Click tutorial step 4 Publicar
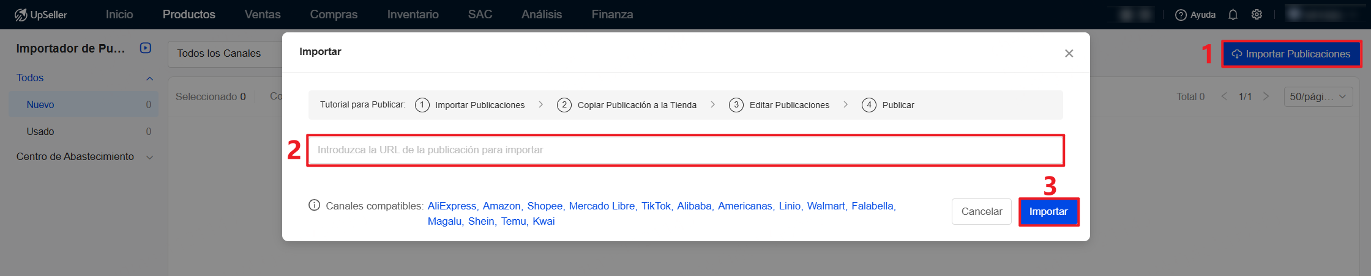This screenshot has width=1371, height=276. click(888, 105)
